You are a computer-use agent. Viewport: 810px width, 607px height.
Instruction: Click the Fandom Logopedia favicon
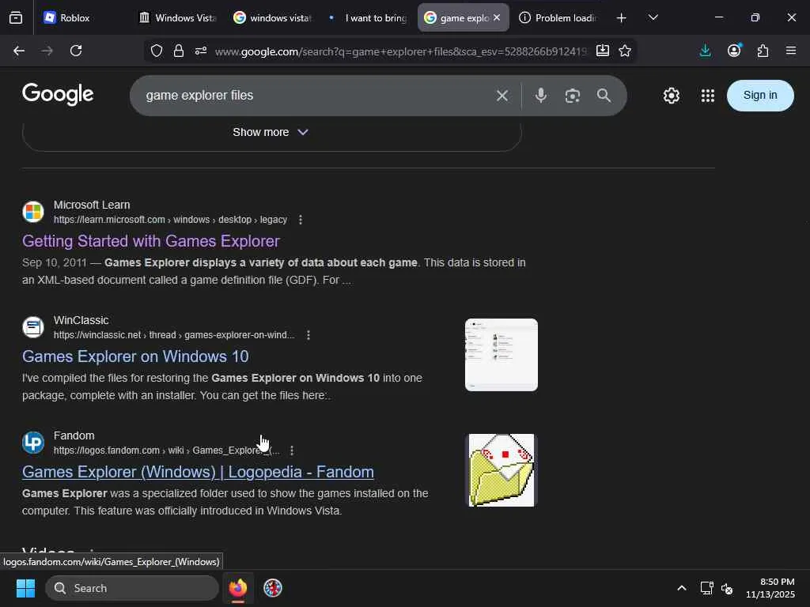[33, 443]
